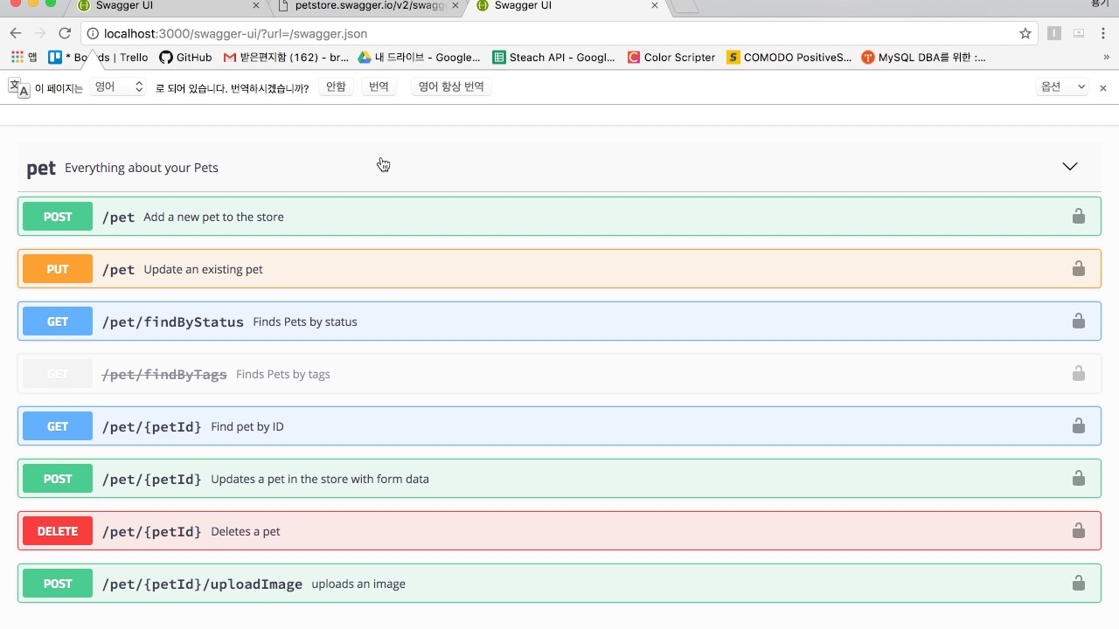Click the second extension icon beside address bar
Screen dimensions: 1119x629
point(1079,33)
